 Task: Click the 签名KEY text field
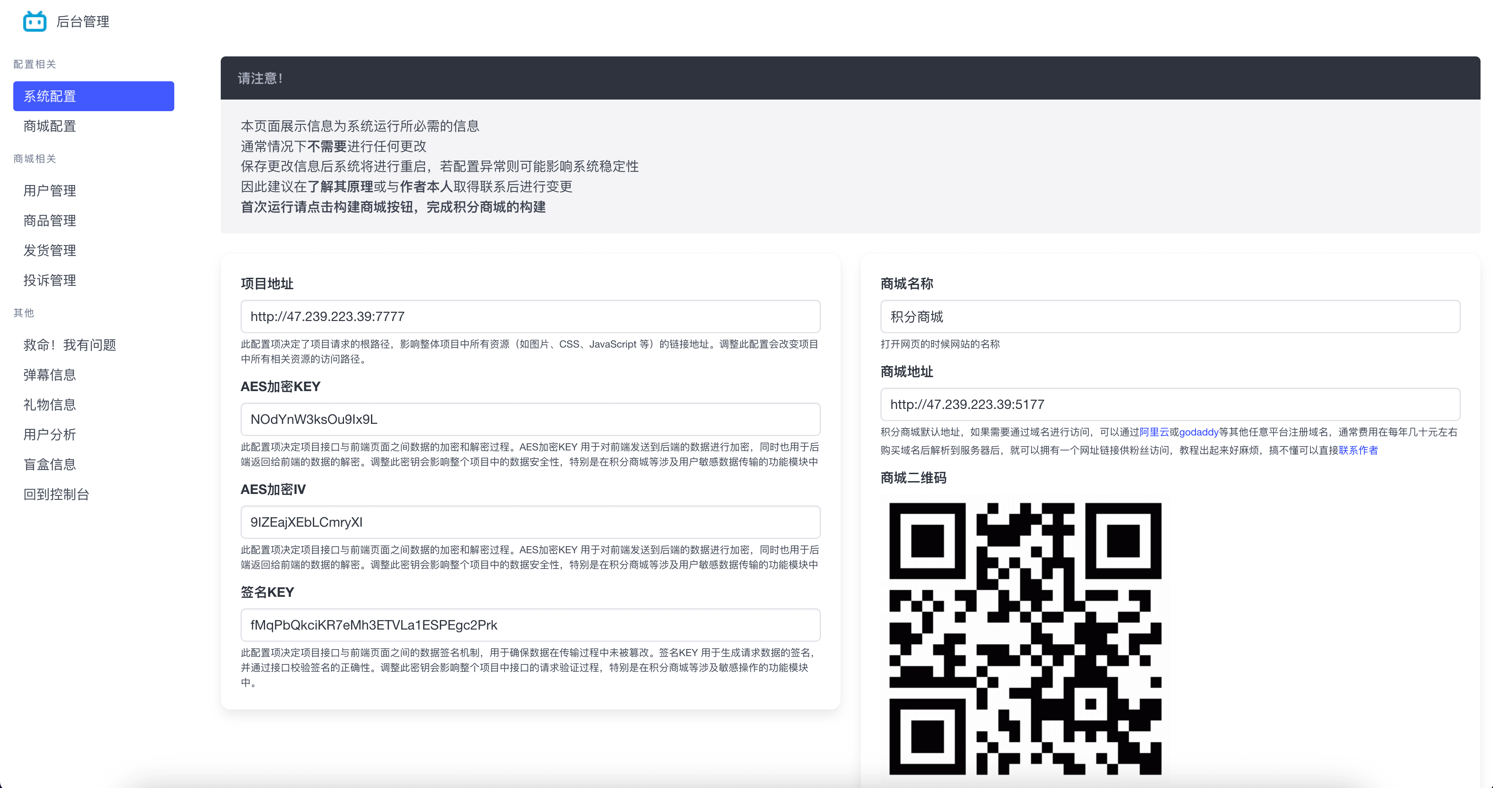530,625
